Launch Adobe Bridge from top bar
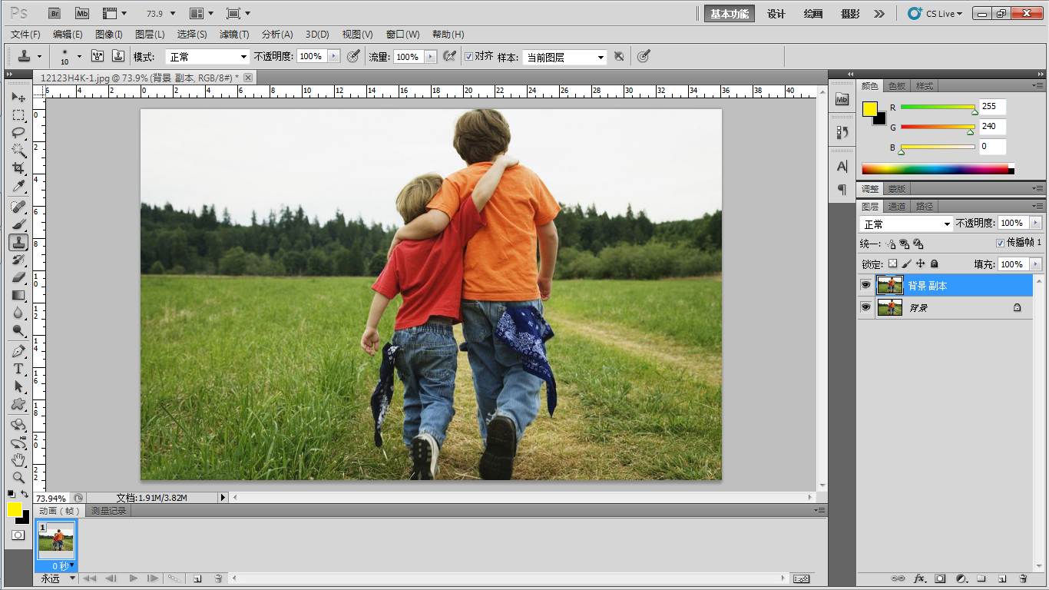Image resolution: width=1049 pixels, height=590 pixels. (55, 13)
